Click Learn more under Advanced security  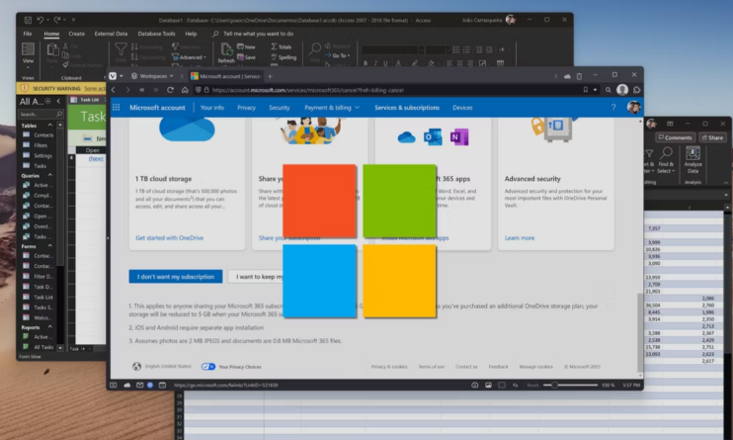point(520,237)
